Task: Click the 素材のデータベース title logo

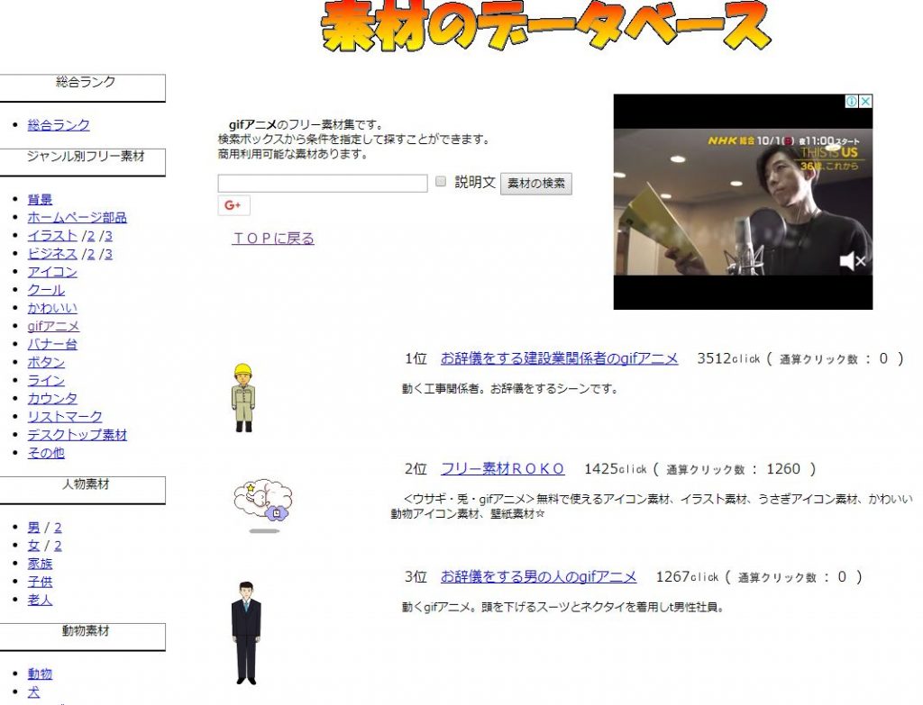Action: (x=545, y=24)
